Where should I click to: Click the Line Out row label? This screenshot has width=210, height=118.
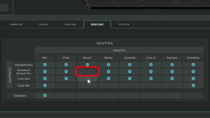tap(24, 79)
